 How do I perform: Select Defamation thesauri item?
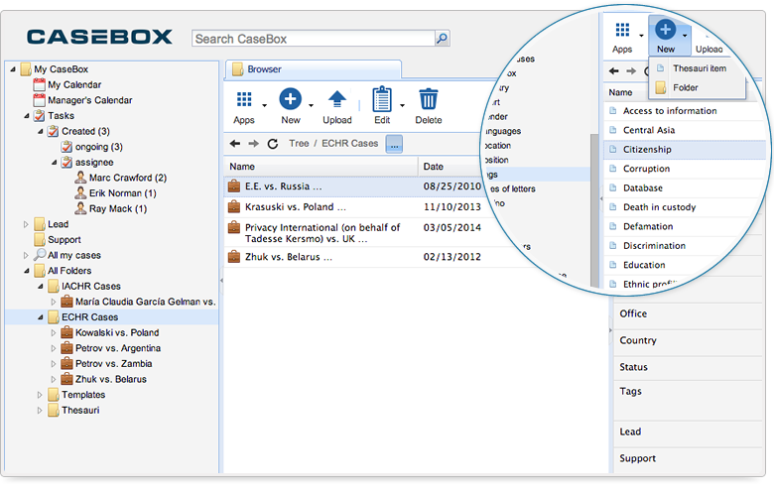648,226
